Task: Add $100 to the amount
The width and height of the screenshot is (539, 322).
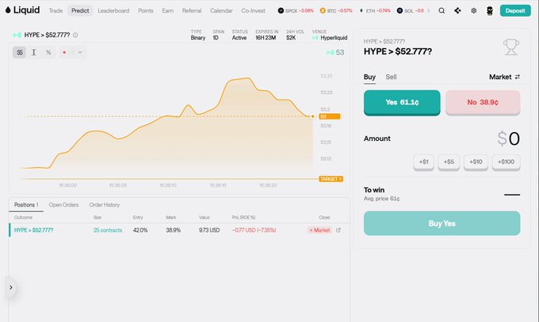Action: [506, 162]
